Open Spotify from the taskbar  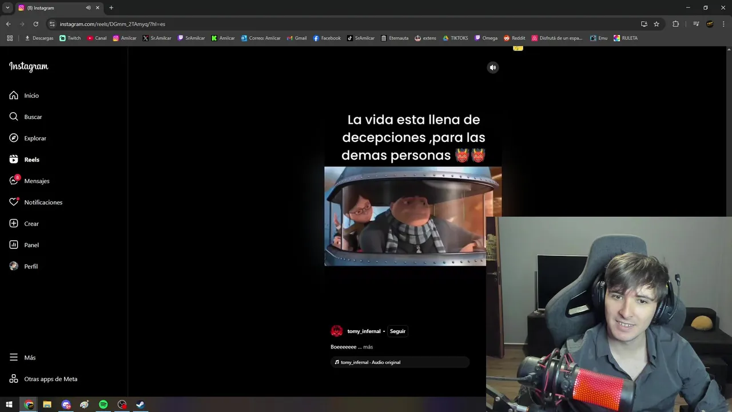point(103,405)
